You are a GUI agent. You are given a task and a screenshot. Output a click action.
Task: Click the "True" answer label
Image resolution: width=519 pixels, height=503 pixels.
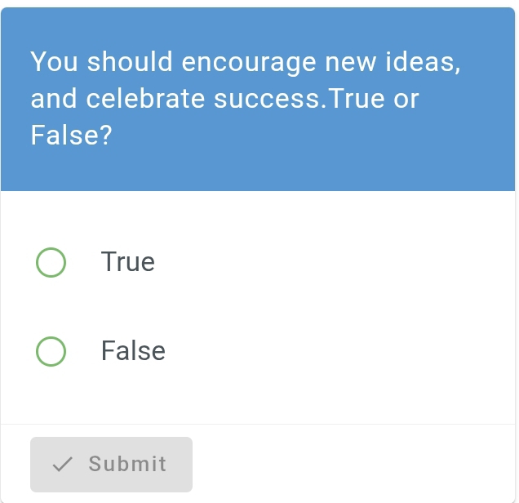pos(127,262)
